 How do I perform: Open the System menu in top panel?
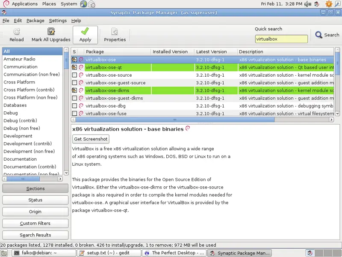(x=69, y=4)
